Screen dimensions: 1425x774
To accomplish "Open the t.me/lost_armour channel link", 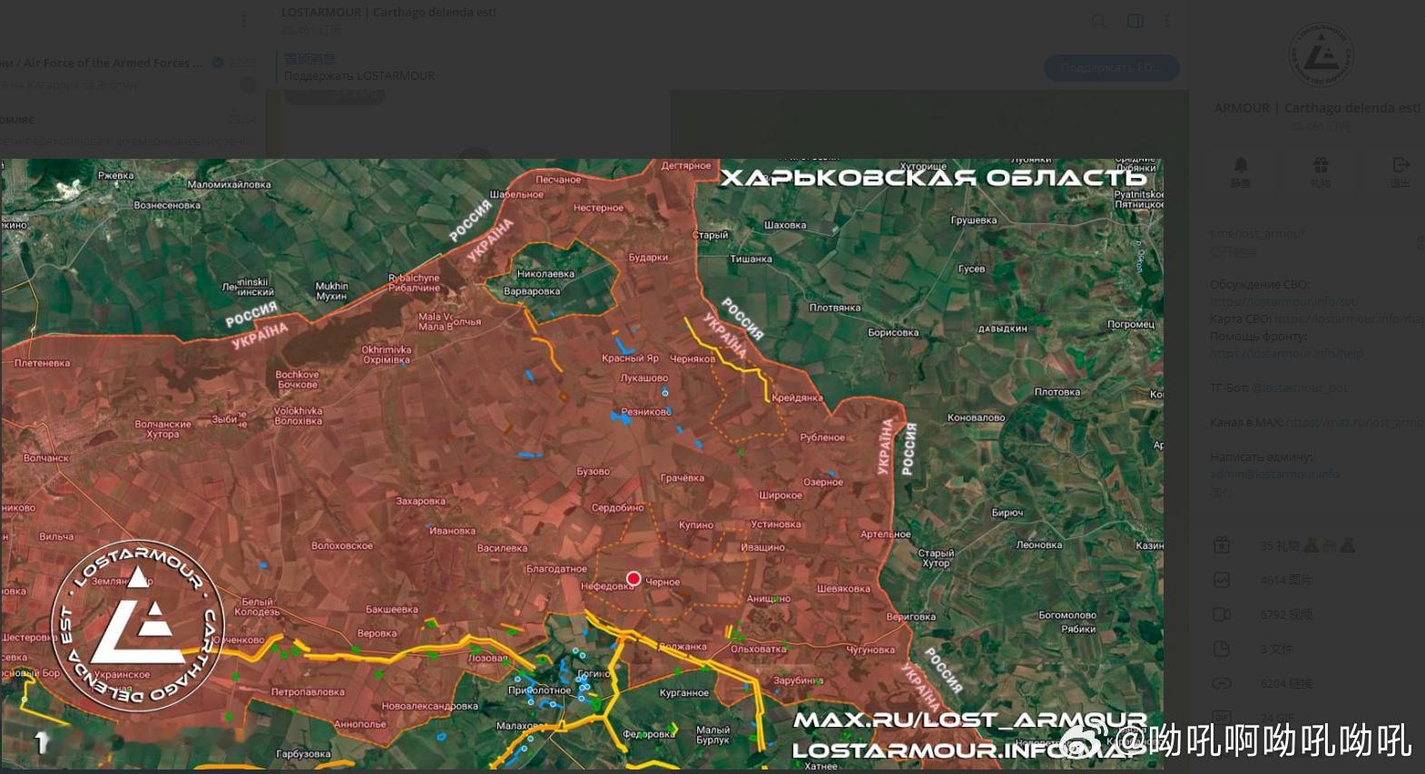I will click(1256, 233).
